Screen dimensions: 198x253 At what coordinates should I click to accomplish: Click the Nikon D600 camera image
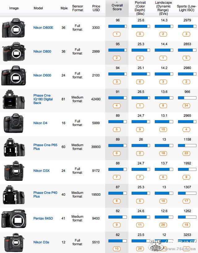[x=14, y=76]
